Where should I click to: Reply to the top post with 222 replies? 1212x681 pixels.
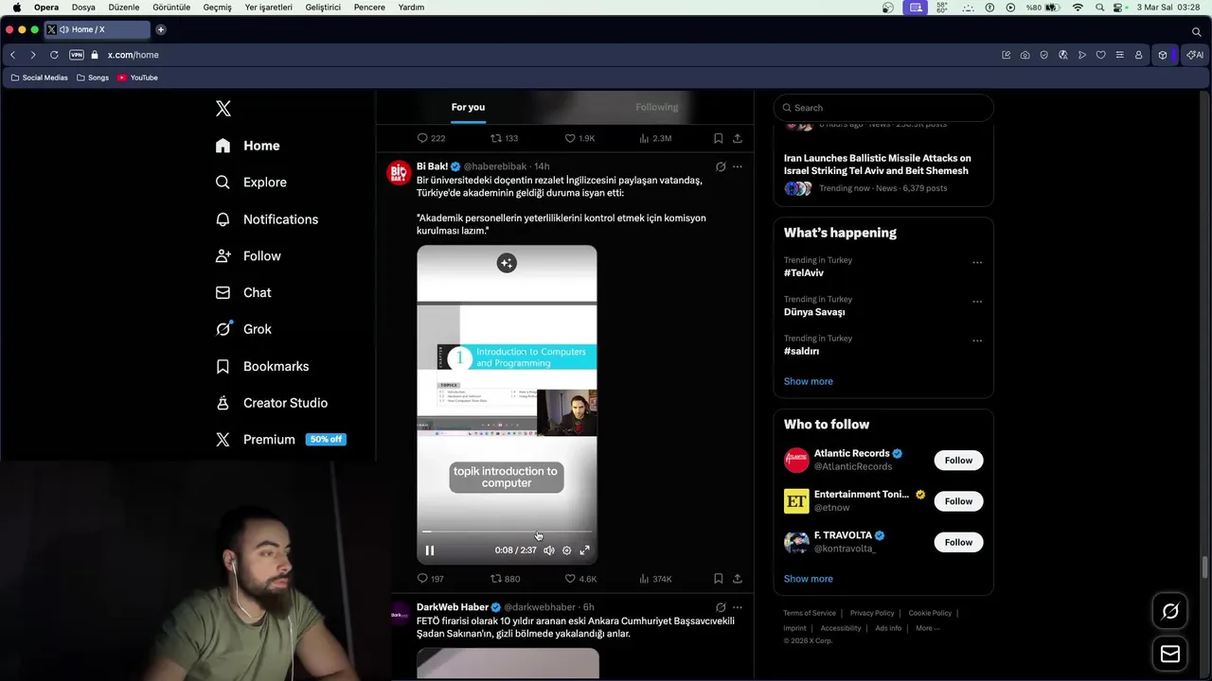pyautogui.click(x=431, y=138)
